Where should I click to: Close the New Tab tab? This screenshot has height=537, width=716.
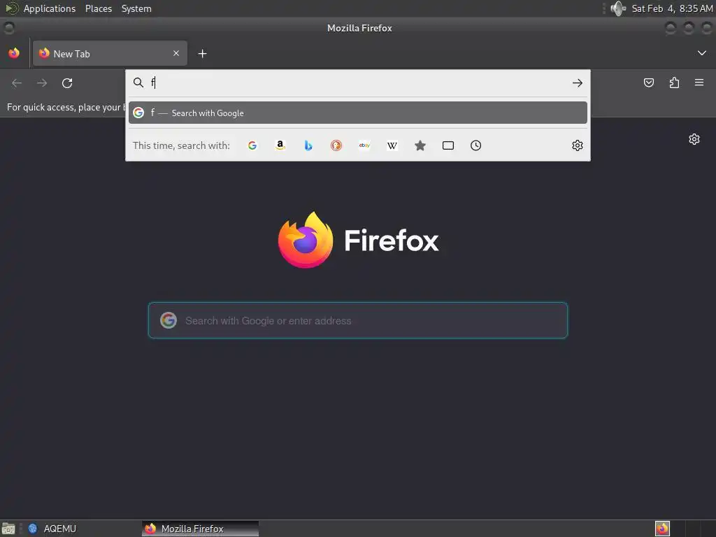coord(176,53)
